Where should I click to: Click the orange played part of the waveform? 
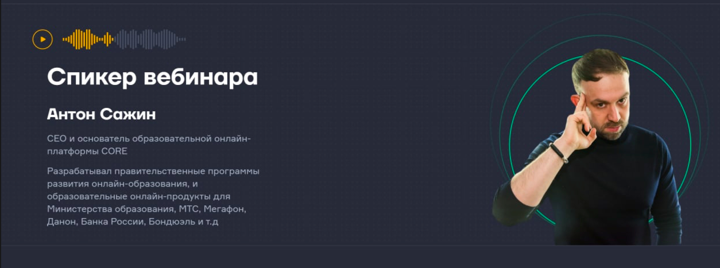tap(88, 39)
